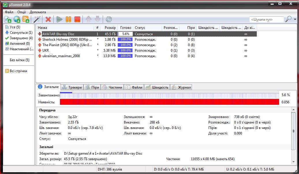Sort list by the Статус column header
Image resolution: width=299 pixels, height=174 pixels.
point(147,28)
